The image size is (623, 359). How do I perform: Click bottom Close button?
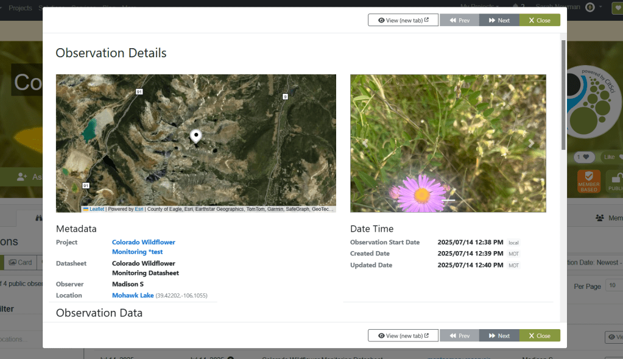point(540,336)
